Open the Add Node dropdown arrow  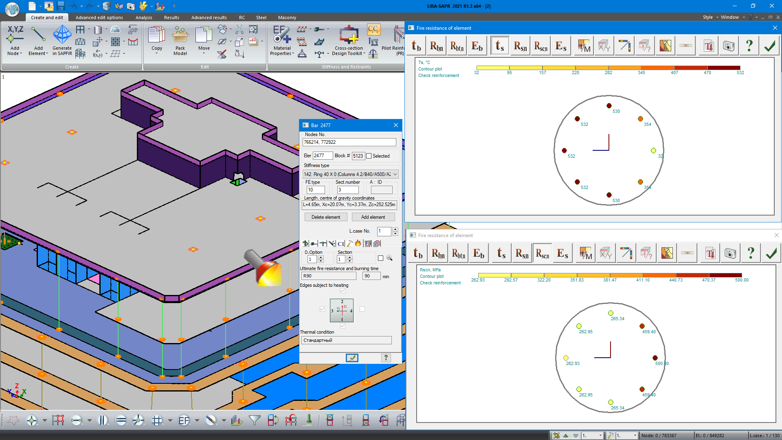point(21,53)
